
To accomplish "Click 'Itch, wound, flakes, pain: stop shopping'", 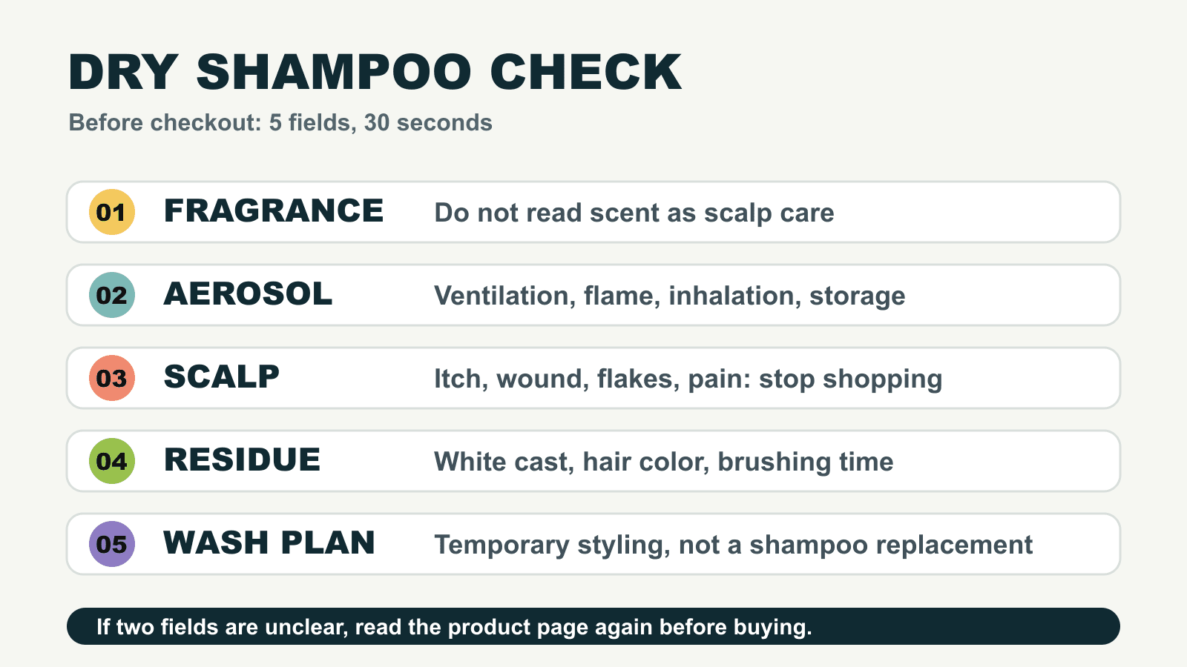I will point(688,379).
